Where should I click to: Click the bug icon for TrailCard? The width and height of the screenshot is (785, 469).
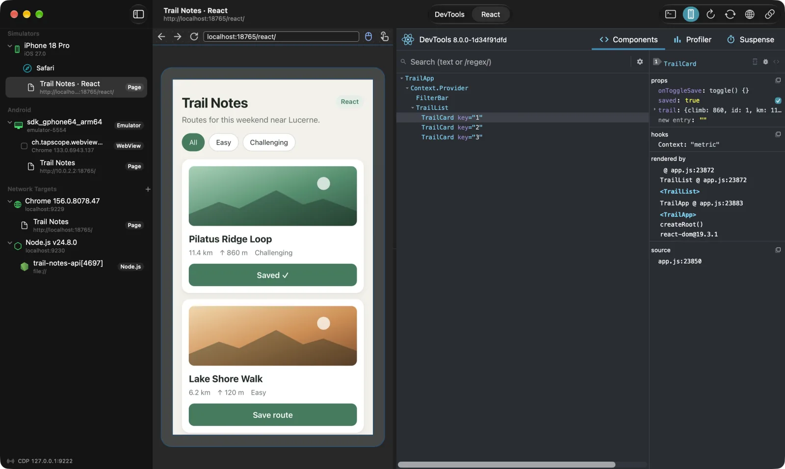coord(765,62)
